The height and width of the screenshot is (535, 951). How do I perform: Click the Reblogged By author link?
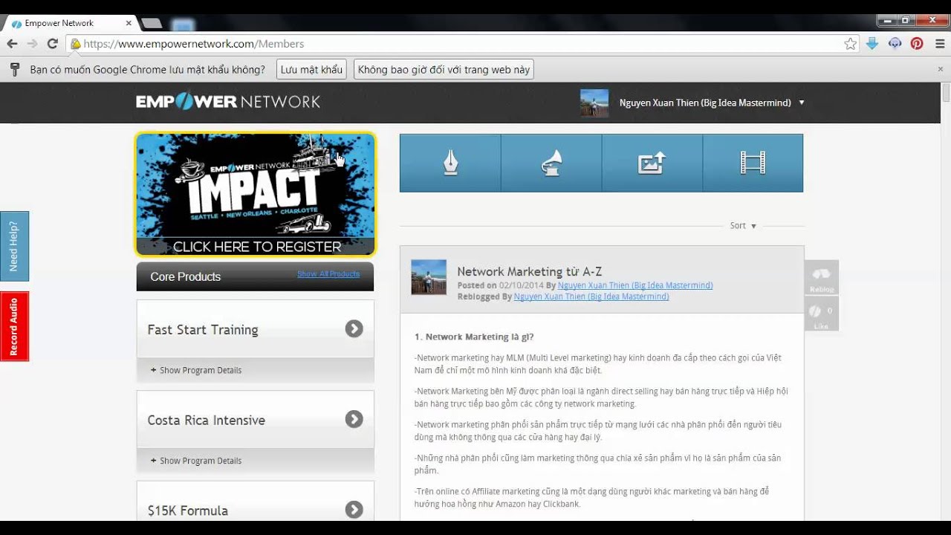tap(591, 296)
